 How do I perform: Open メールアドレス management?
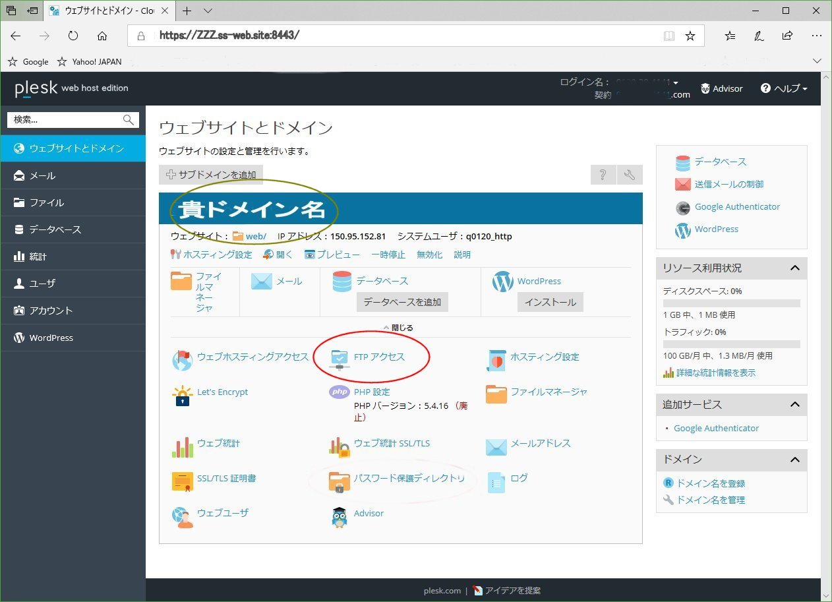541,443
